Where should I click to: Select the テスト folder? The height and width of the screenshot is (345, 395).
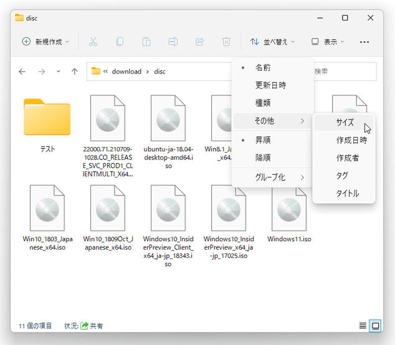47,125
